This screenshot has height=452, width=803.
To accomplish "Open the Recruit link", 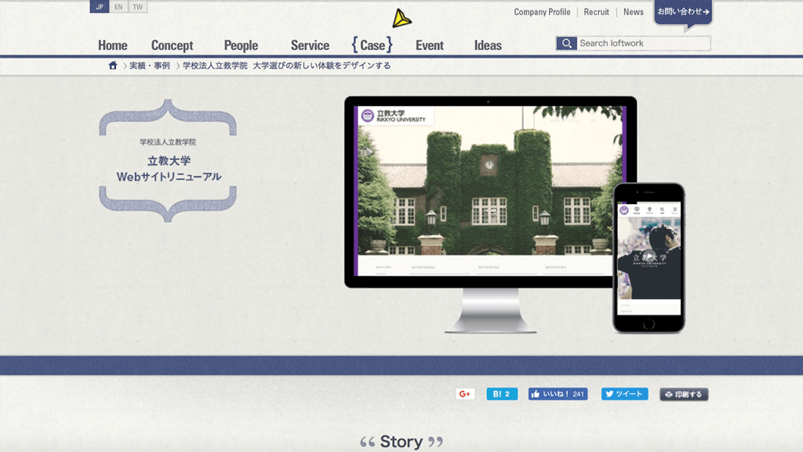I will point(596,12).
